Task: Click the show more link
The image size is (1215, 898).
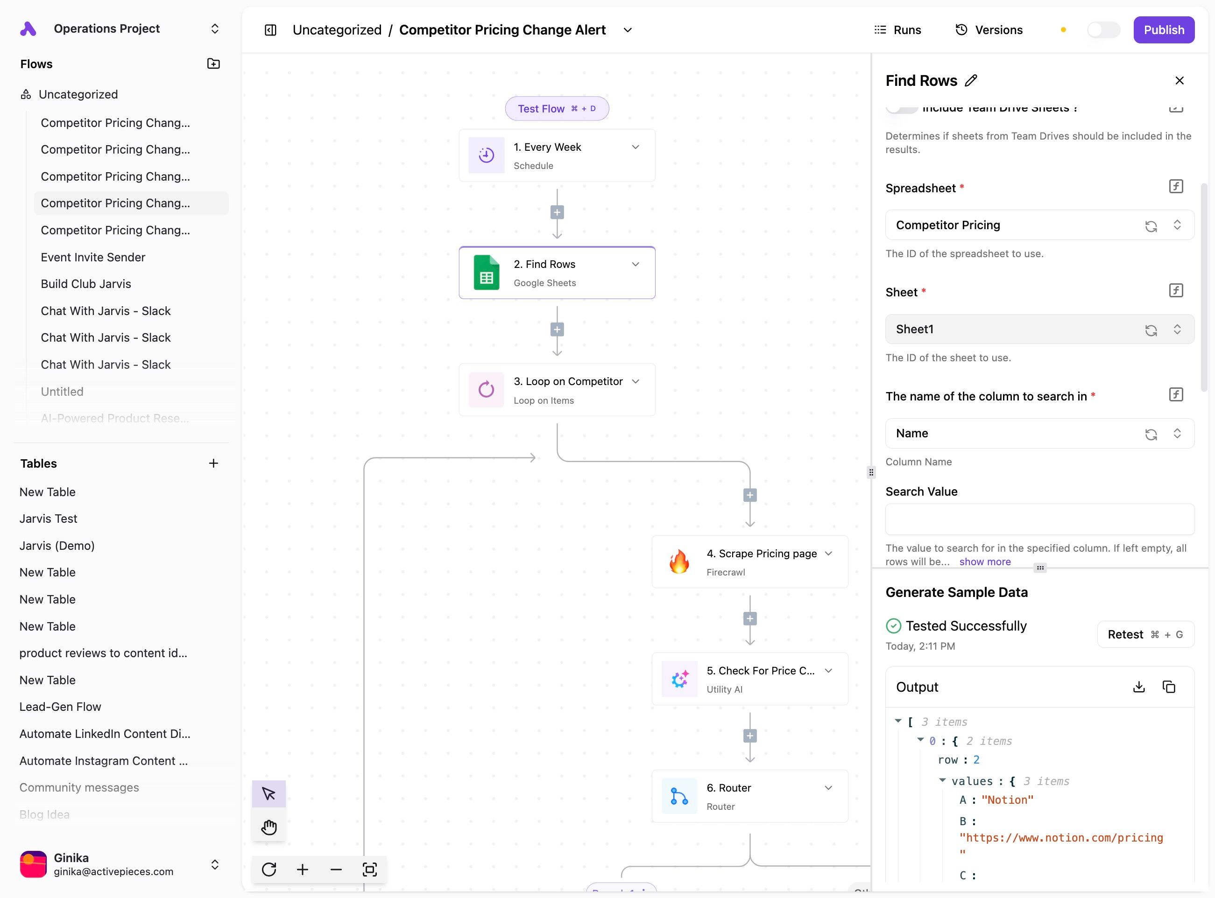Action: pos(984,561)
